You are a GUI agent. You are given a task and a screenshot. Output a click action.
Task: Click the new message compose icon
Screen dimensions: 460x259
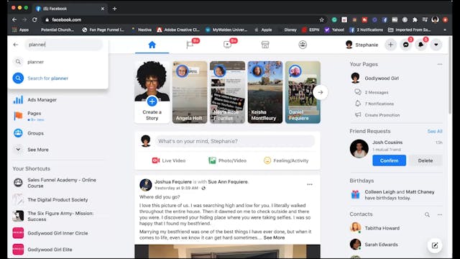click(x=435, y=245)
